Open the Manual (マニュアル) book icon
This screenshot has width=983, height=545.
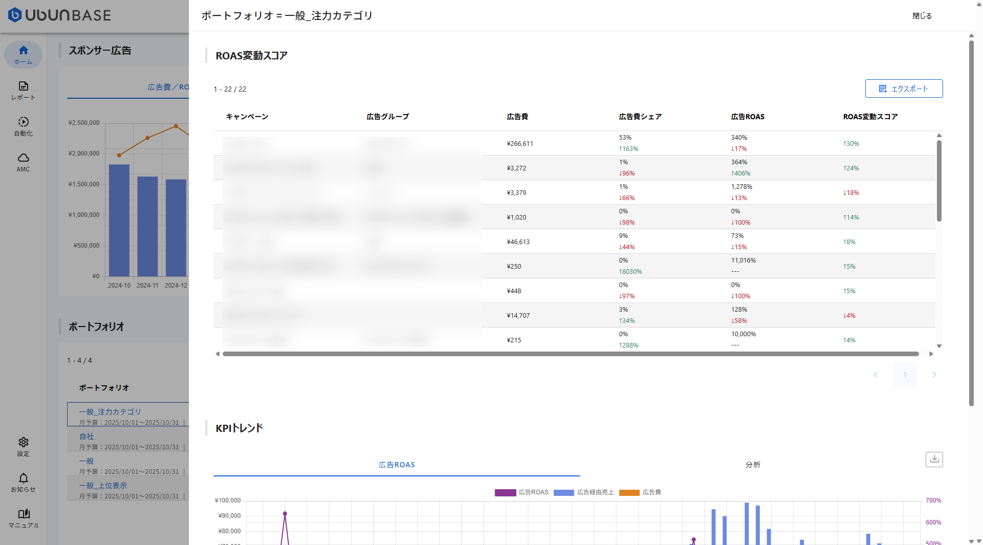pos(23,518)
